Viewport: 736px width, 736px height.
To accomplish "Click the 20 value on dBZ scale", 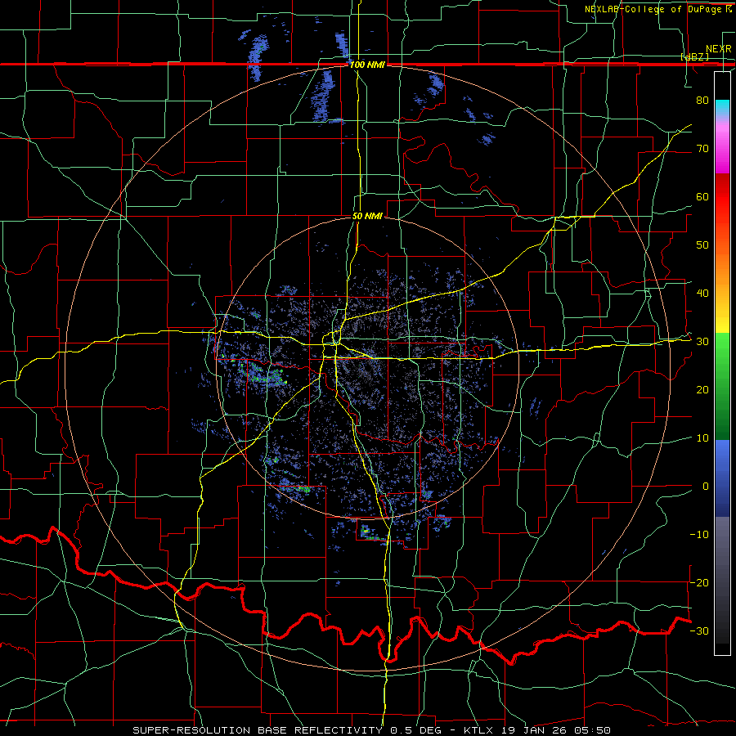I will [702, 389].
